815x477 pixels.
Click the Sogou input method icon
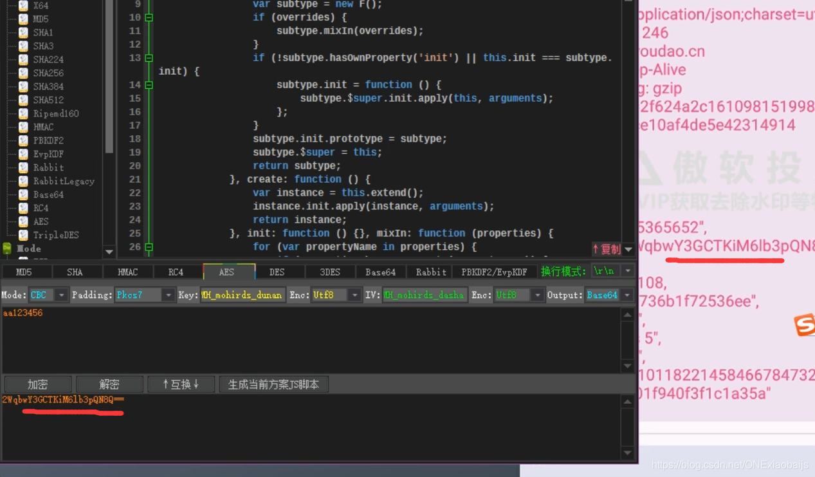(805, 325)
